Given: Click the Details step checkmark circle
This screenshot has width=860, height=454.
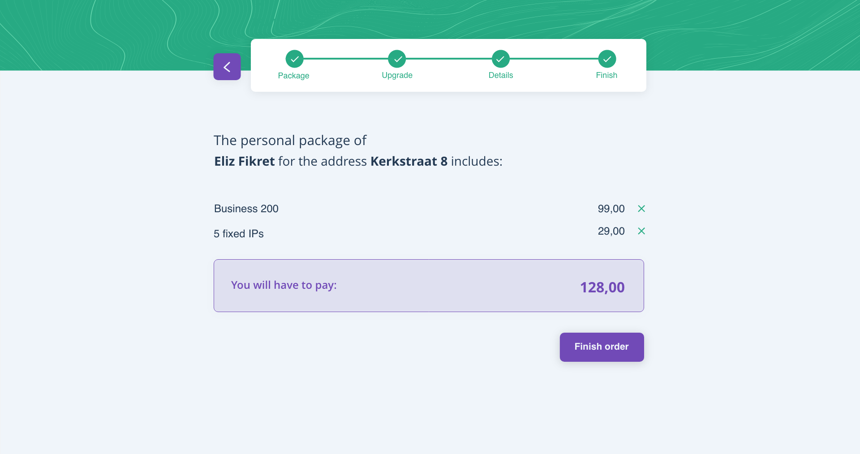Looking at the screenshot, I should pos(500,59).
